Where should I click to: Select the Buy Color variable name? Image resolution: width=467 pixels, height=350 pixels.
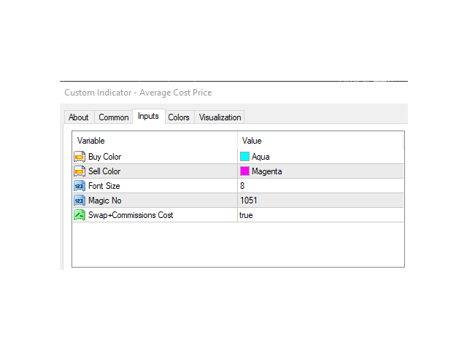104,157
